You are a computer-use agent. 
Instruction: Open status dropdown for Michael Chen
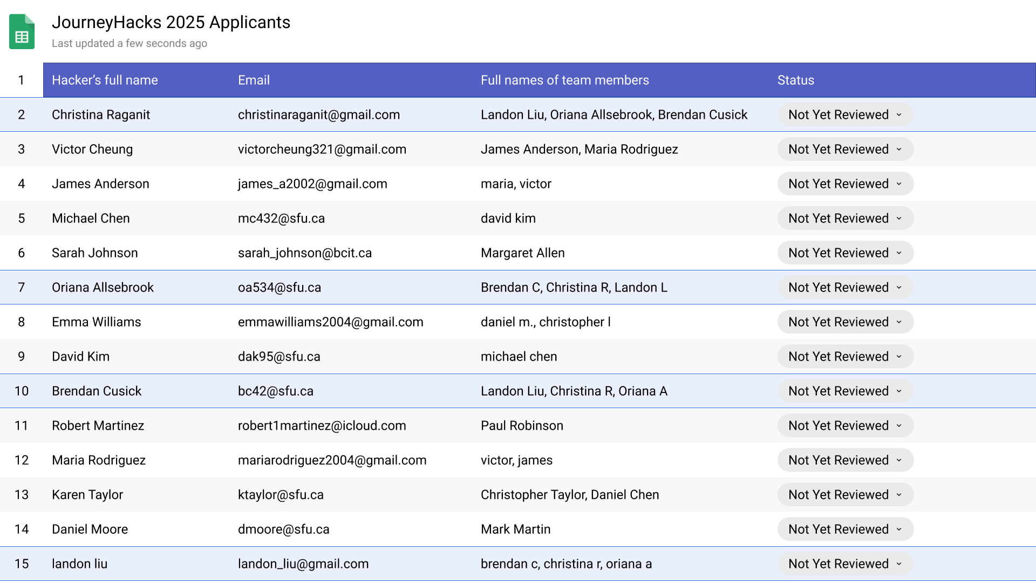(845, 218)
